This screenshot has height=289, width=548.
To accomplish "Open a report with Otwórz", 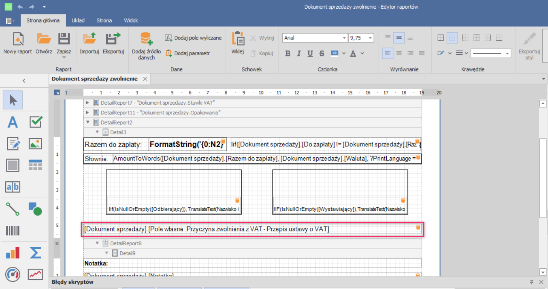I will [x=44, y=43].
